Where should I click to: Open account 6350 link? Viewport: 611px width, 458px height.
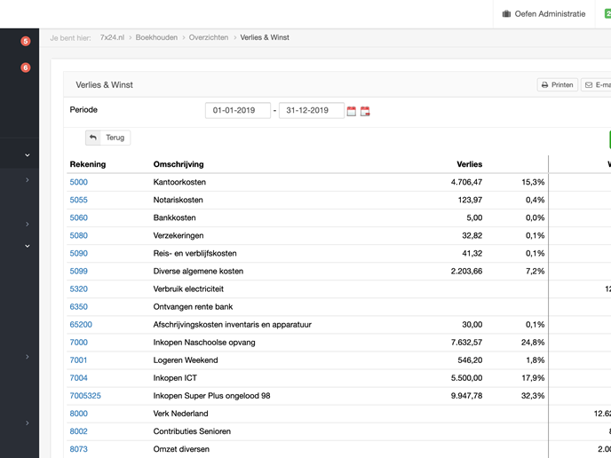pyautogui.click(x=79, y=307)
